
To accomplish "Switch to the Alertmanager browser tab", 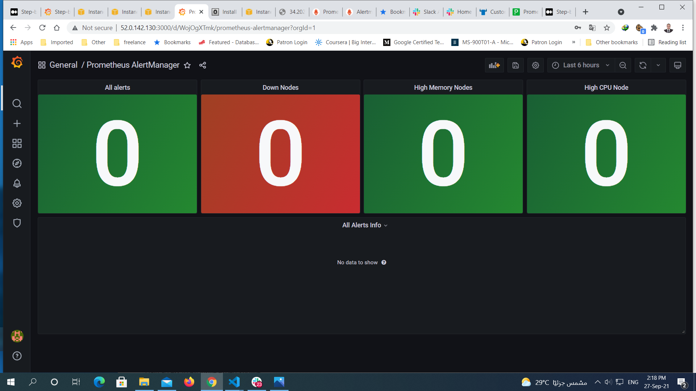I will pyautogui.click(x=359, y=12).
